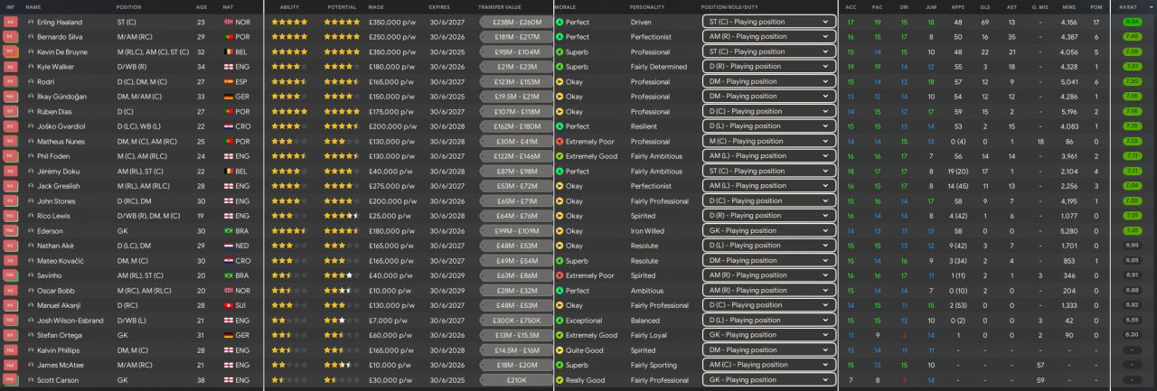Sort by the WAGE column header
This screenshot has width=1157, height=391.
pos(376,6)
